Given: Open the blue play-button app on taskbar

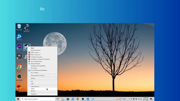Looking at the screenshot, I should pyautogui.click(x=88, y=99).
